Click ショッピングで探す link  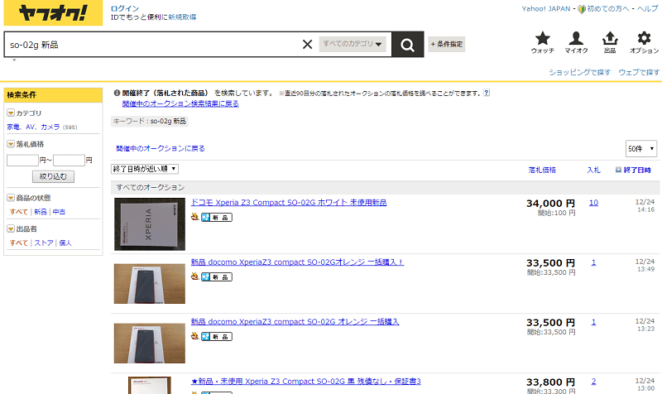click(580, 72)
